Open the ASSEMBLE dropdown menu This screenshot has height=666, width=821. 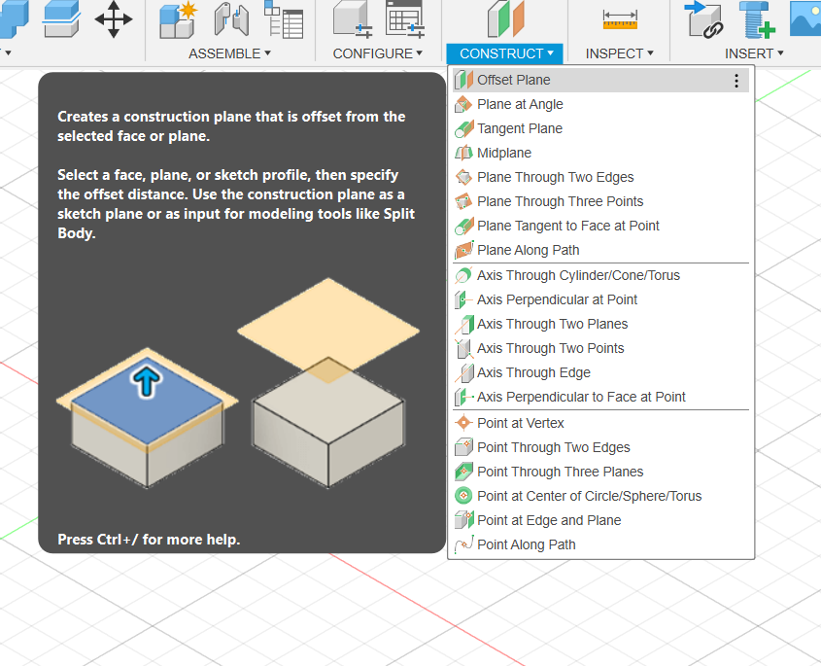pyautogui.click(x=229, y=53)
